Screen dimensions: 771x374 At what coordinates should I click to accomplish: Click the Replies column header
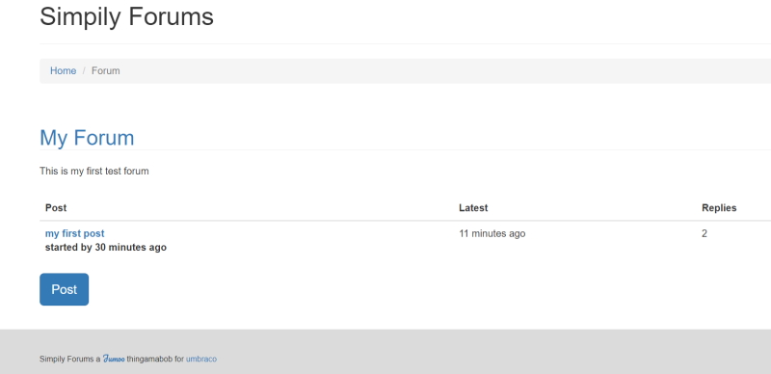click(719, 207)
